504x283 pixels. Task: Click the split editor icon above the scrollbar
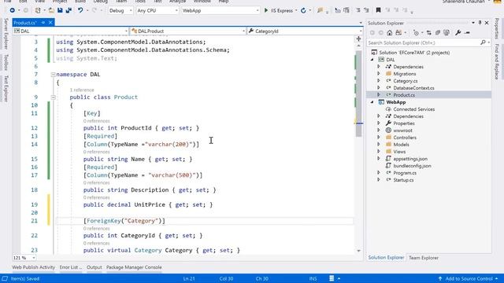pyautogui.click(x=359, y=39)
